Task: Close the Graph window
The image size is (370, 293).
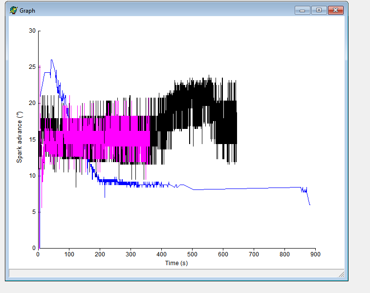Action: coord(336,10)
